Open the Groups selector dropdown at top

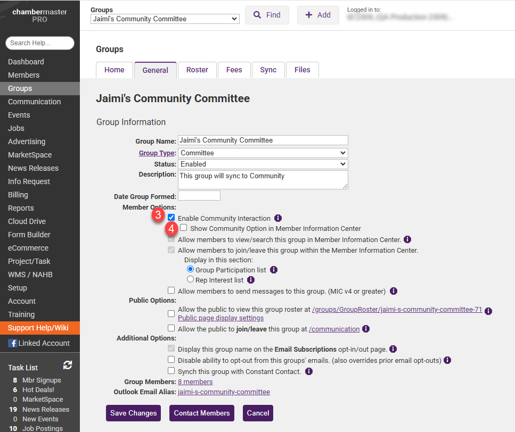point(165,19)
